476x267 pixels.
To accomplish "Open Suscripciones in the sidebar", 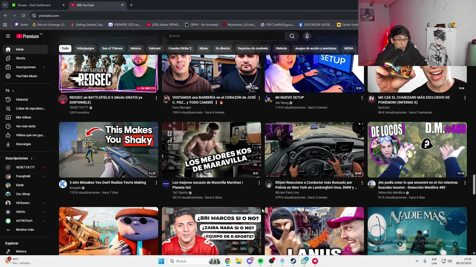I will [25, 67].
